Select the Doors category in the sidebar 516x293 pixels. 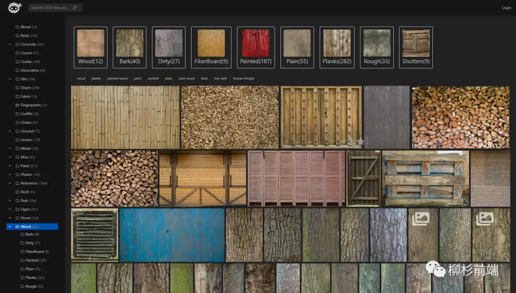click(x=26, y=88)
